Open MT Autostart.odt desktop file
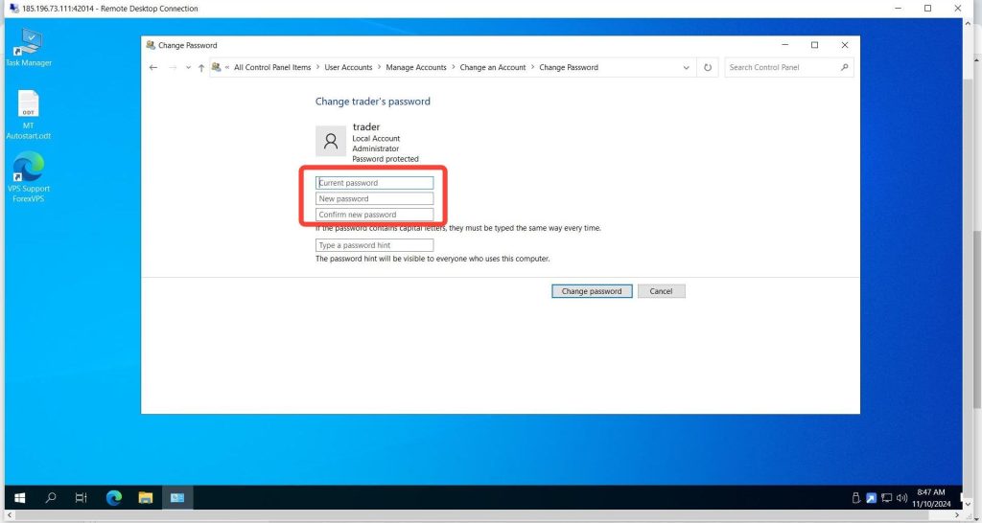Screen dimensions: 982x523 click(28, 115)
